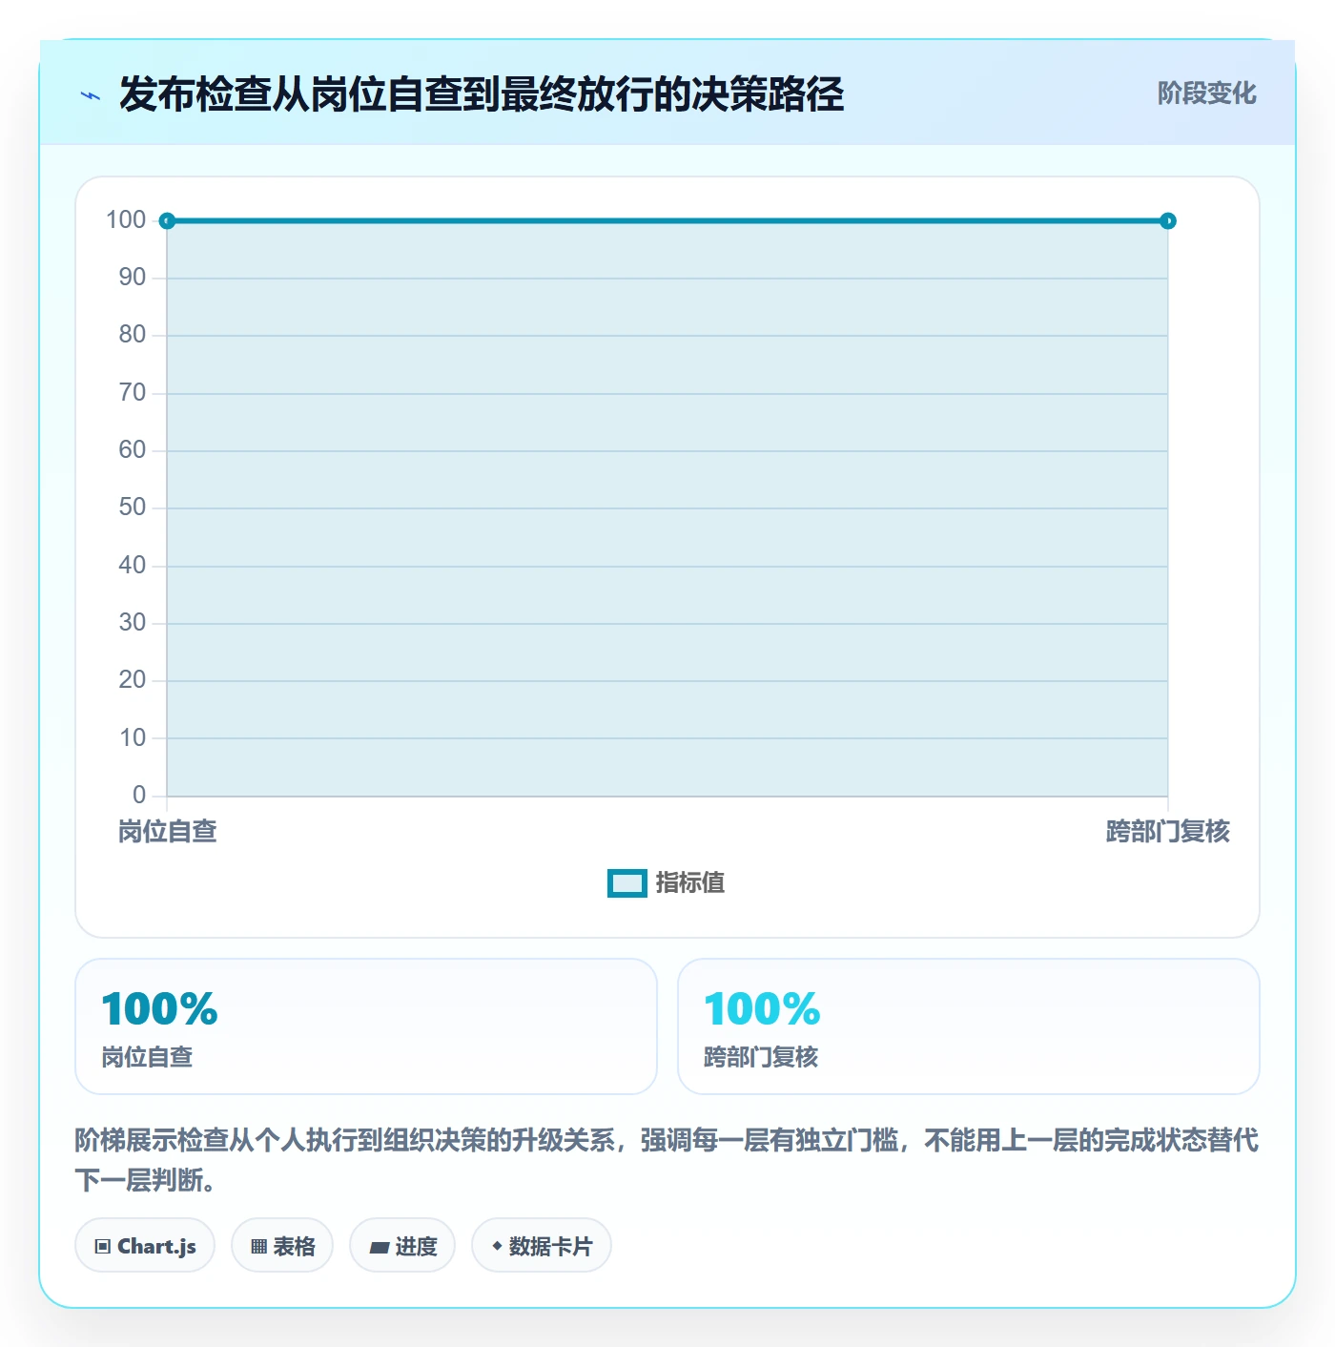Toggle the 指标值 legend item
Screen dimensions: 1335x1347
click(667, 883)
